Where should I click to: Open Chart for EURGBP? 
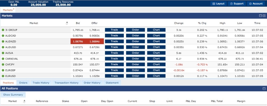(156, 70)
